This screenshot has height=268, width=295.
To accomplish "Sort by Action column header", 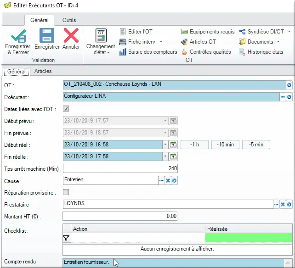I will (x=138, y=229).
